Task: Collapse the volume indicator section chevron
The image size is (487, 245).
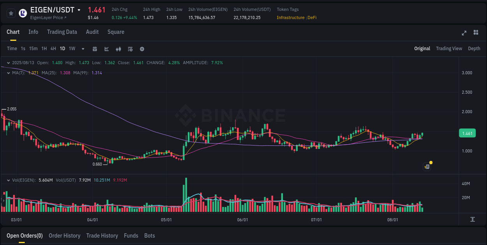Action: pos(8,180)
